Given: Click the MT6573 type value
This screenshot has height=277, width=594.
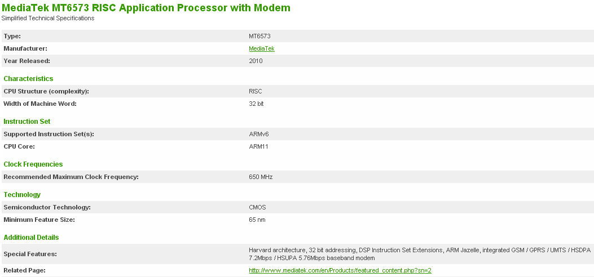Looking at the screenshot, I should click(259, 36).
